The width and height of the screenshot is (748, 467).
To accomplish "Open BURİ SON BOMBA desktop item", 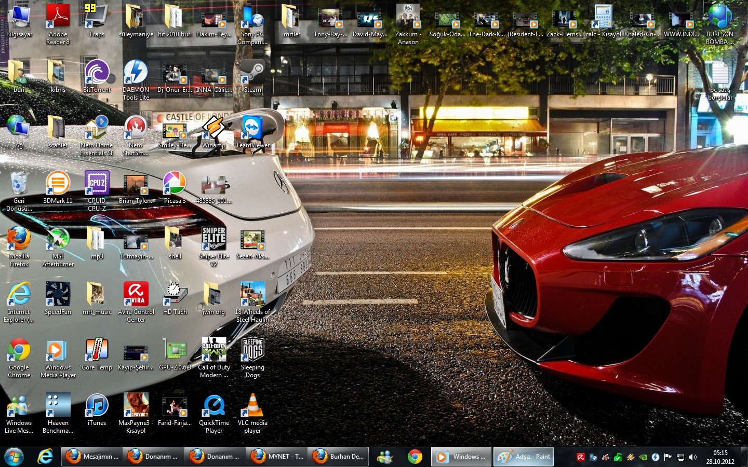I will [720, 24].
